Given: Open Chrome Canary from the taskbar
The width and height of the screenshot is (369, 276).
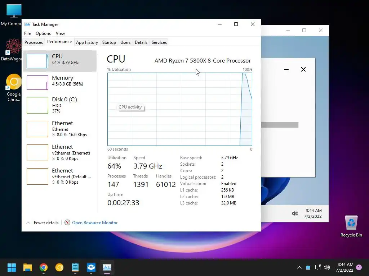Looking at the screenshot, I should click(59, 267).
